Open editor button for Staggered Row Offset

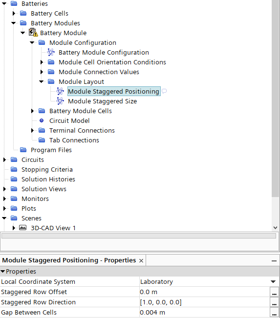point(274,292)
